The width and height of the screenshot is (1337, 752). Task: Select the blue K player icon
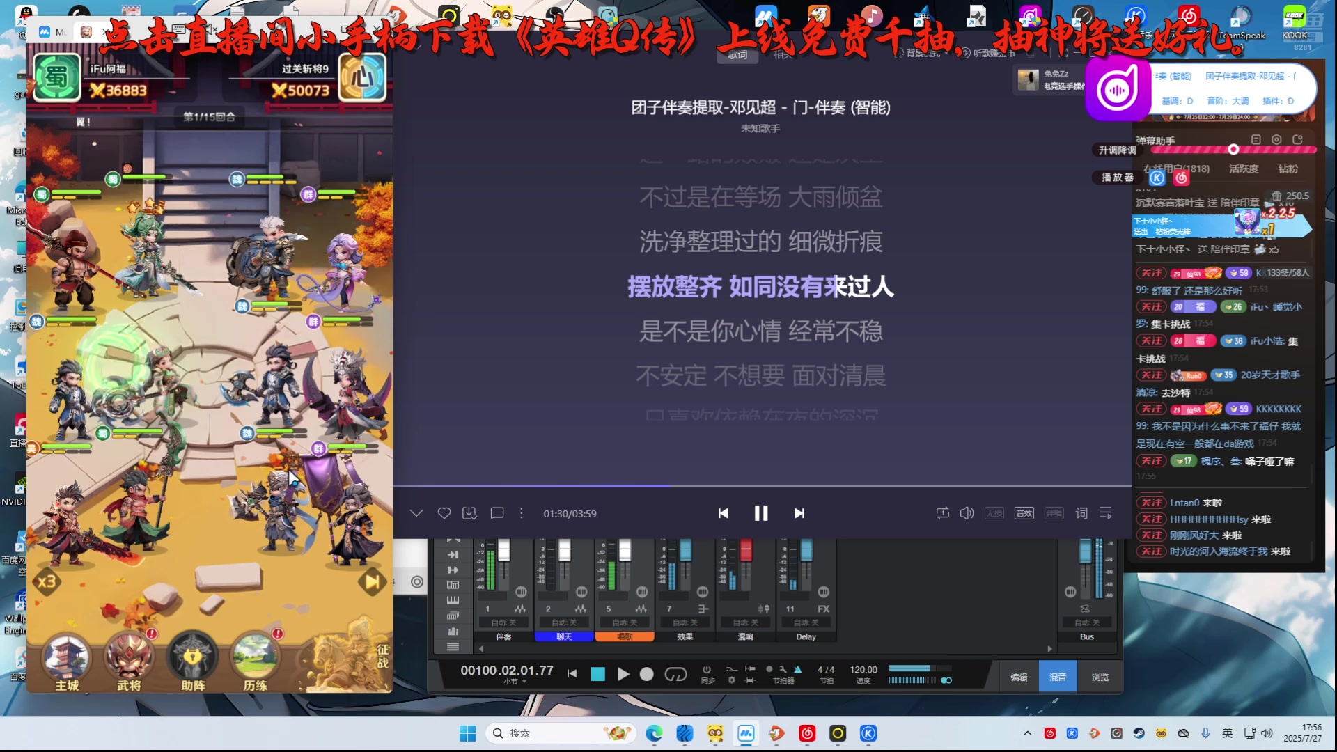tap(1157, 178)
